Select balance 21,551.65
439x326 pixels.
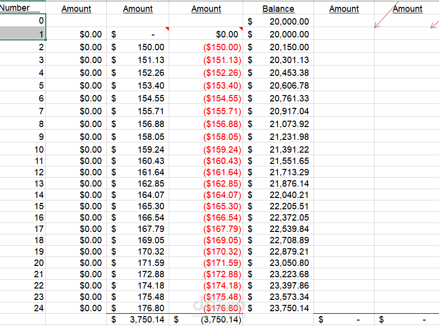point(278,161)
